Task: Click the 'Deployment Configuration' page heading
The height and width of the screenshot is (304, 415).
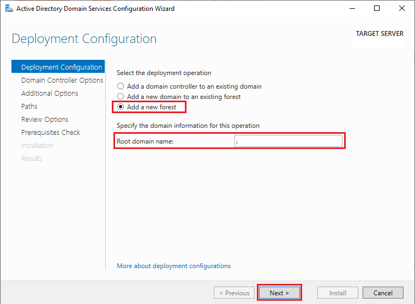Action: (84, 39)
